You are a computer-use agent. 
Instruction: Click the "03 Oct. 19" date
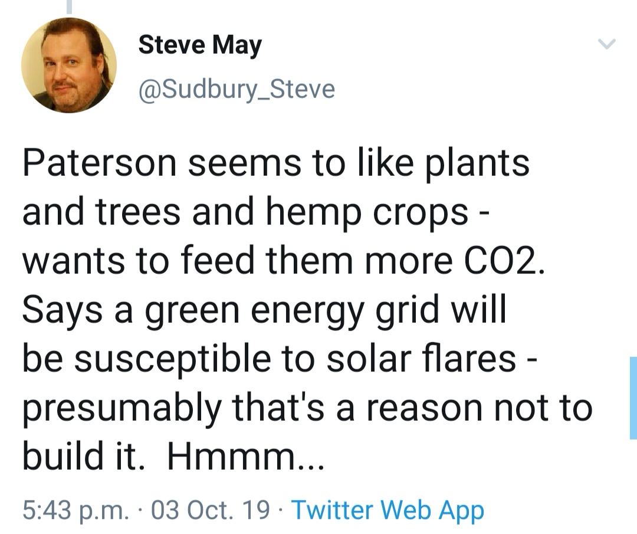(x=211, y=510)
